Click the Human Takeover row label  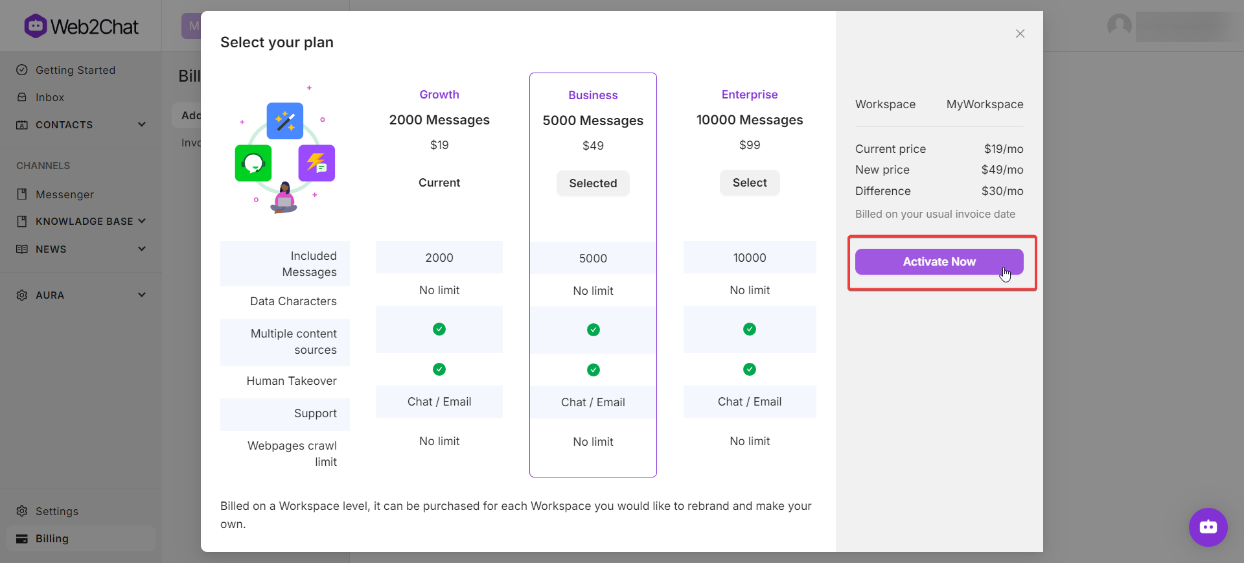click(x=292, y=381)
